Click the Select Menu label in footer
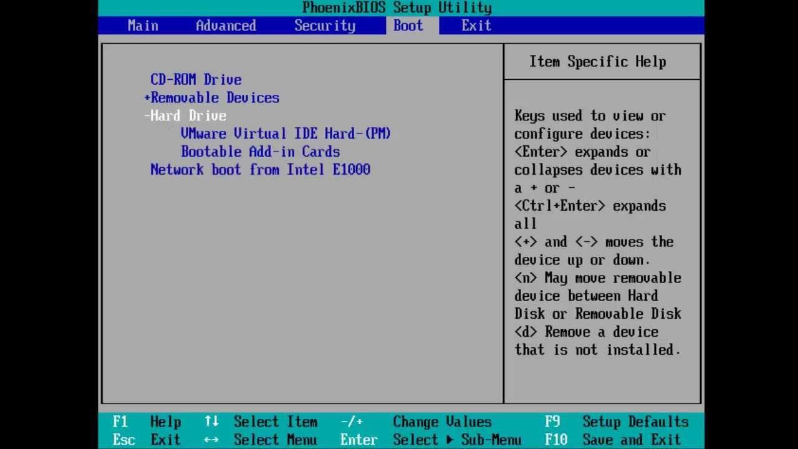Image resolution: width=798 pixels, height=449 pixels. pyautogui.click(x=276, y=440)
